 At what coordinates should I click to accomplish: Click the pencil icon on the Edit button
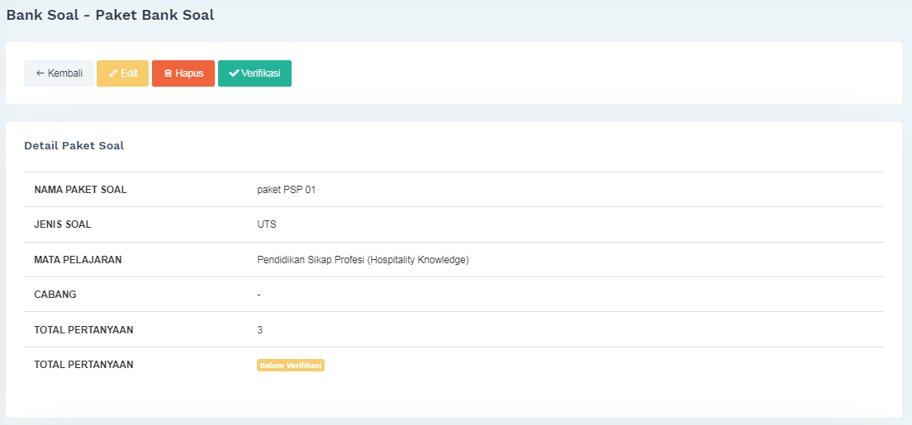114,73
